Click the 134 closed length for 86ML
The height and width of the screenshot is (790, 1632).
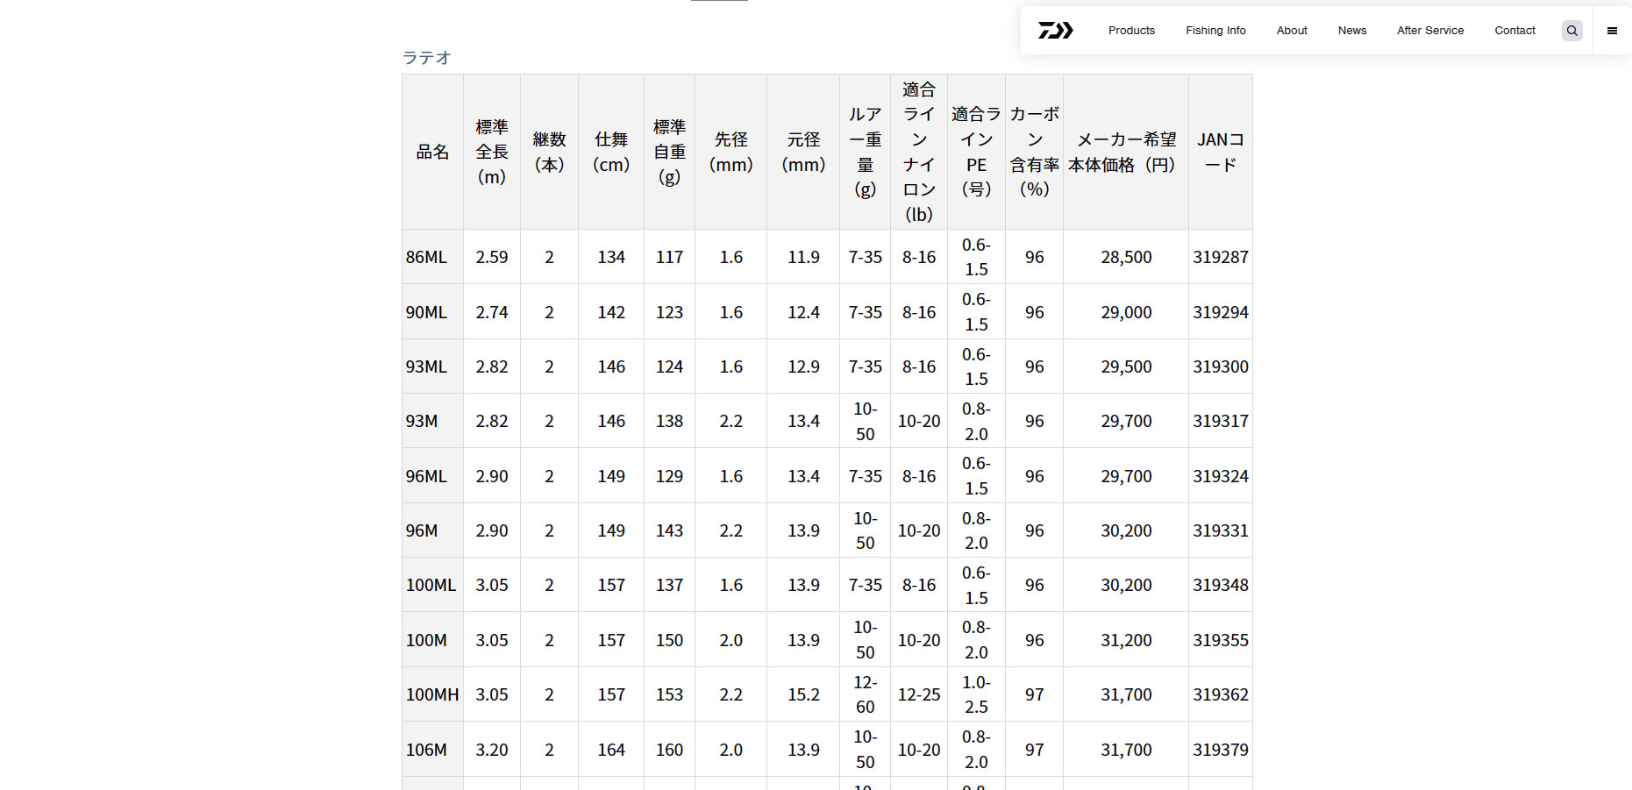(x=611, y=257)
